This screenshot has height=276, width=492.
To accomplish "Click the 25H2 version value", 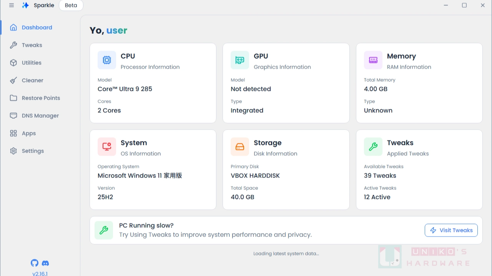I will (x=105, y=197).
